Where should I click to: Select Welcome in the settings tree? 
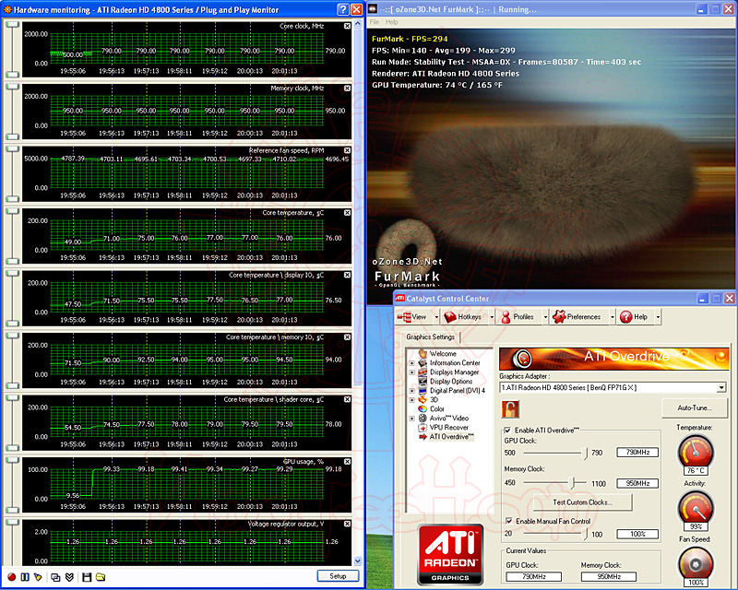(443, 353)
